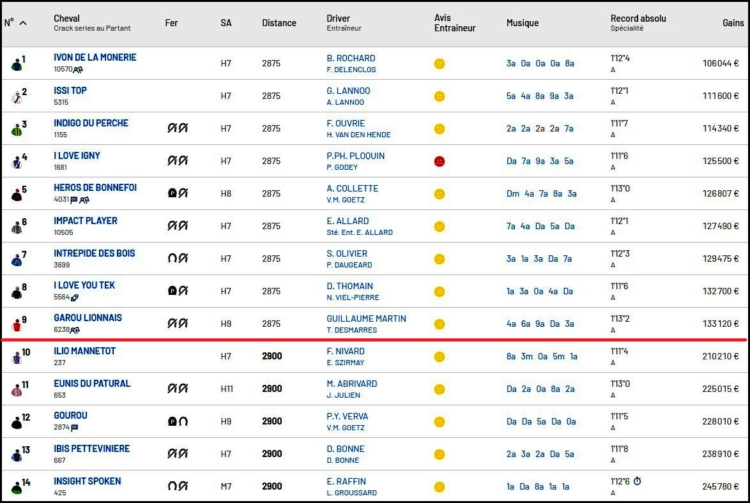Image resolution: width=750 pixels, height=503 pixels.
Task: Click the yellow smiley for ILIO MANNETOT
Action: coord(440,357)
